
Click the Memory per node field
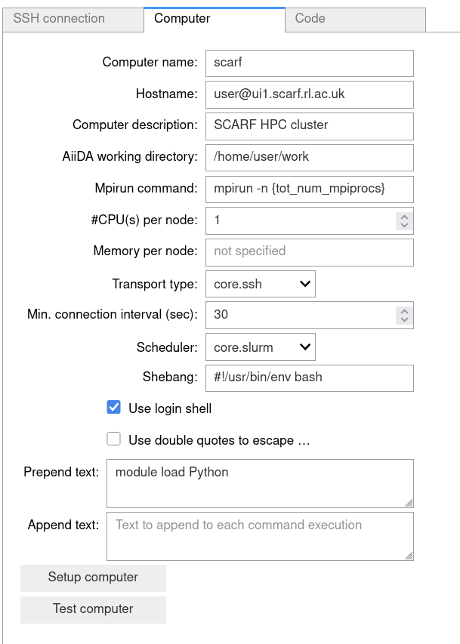point(309,251)
